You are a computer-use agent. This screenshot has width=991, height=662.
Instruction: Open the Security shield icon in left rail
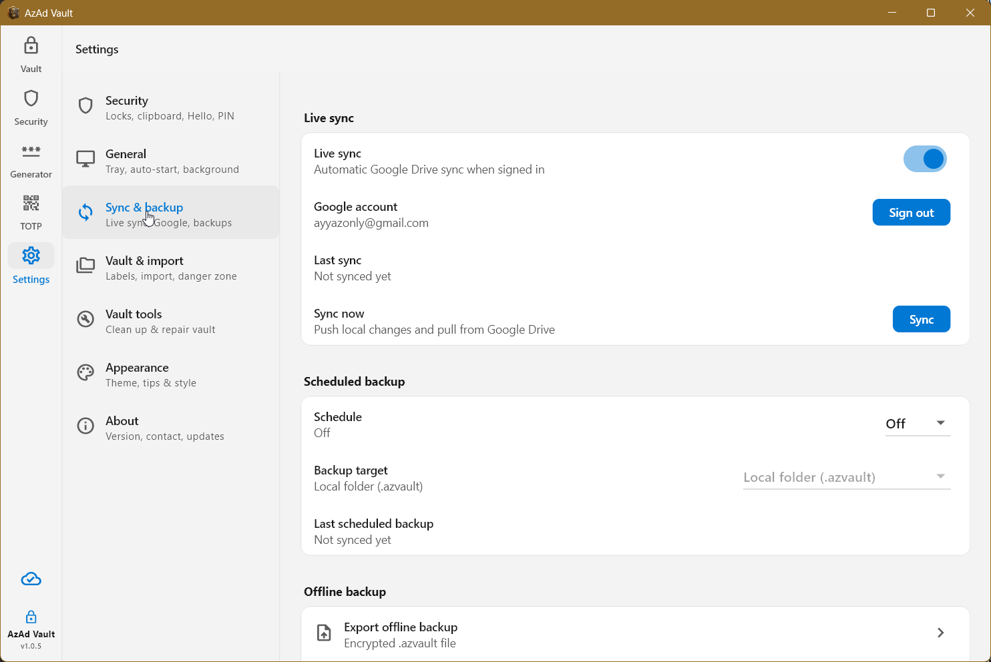coord(31,99)
